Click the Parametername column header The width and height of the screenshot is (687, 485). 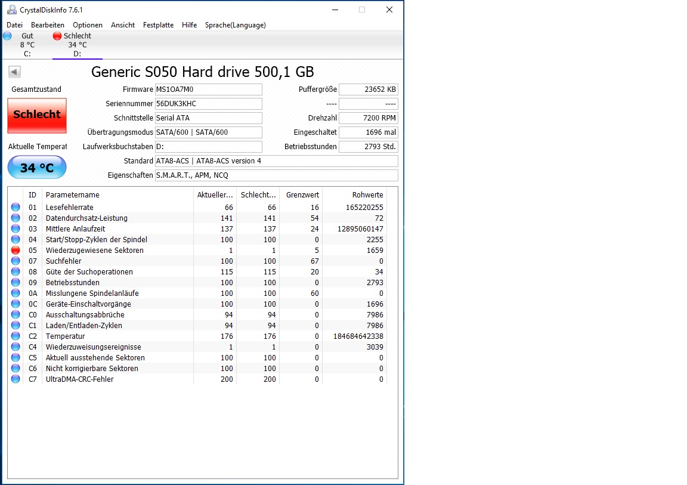click(x=117, y=195)
